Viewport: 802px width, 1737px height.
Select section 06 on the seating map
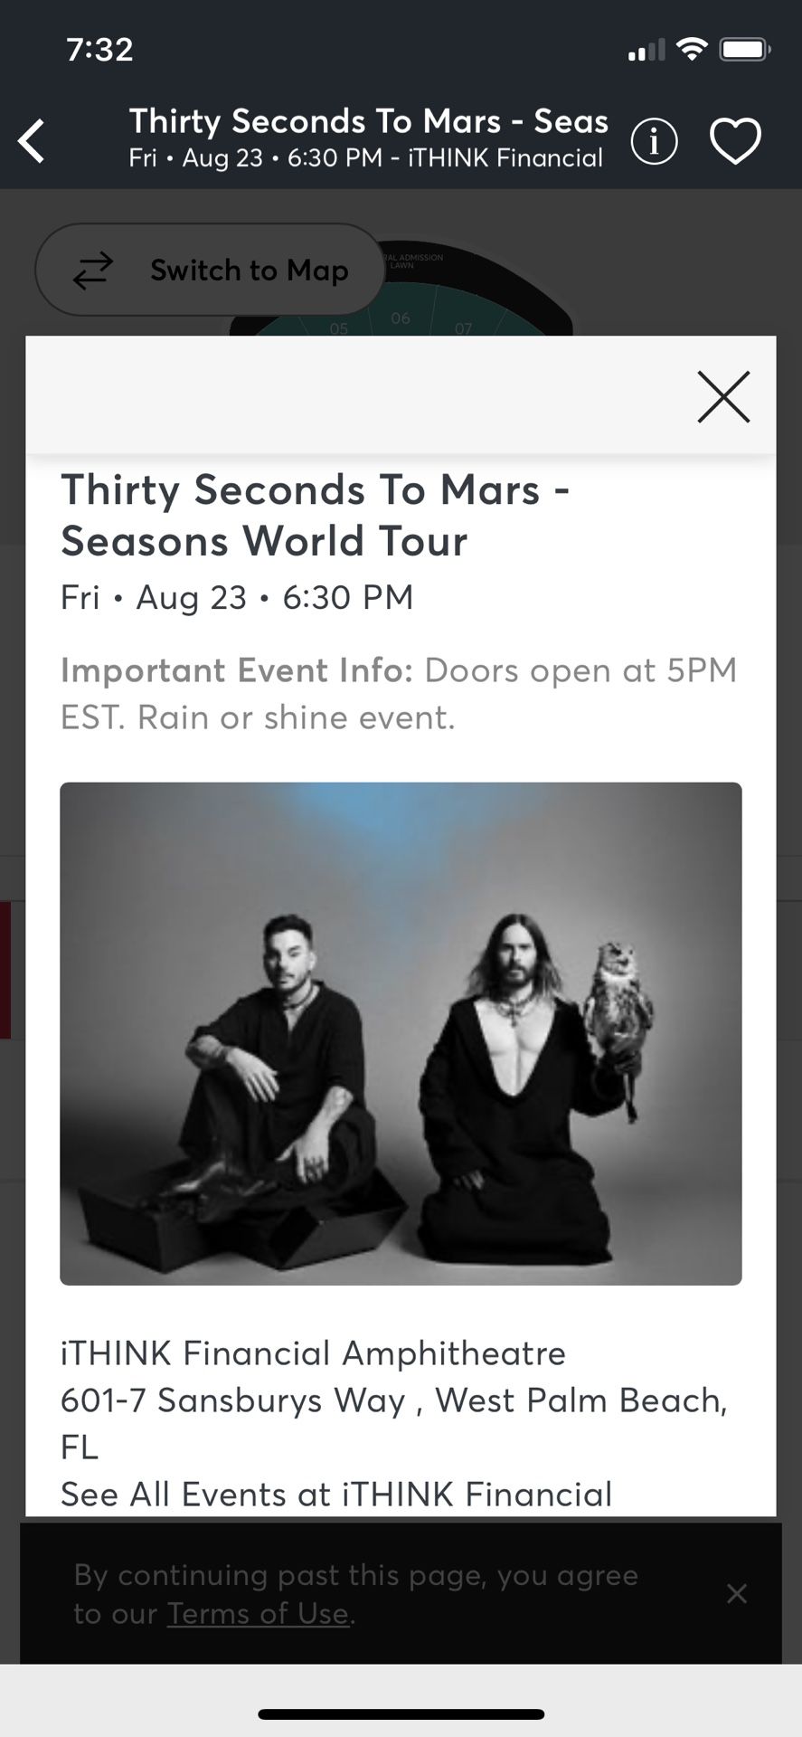point(401,318)
